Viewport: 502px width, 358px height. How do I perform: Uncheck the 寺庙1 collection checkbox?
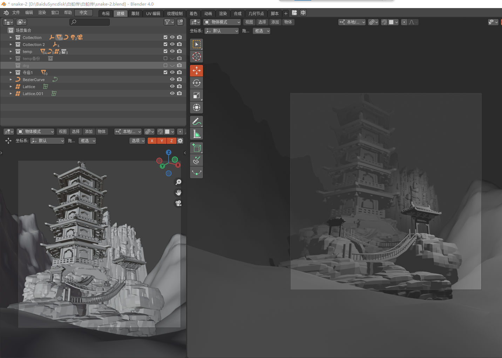point(165,72)
